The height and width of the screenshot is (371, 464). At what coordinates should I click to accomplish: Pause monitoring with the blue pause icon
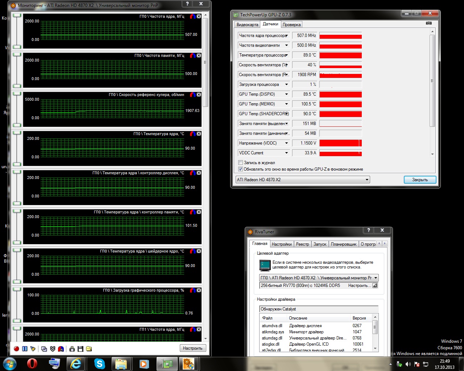pyautogui.click(x=25, y=349)
